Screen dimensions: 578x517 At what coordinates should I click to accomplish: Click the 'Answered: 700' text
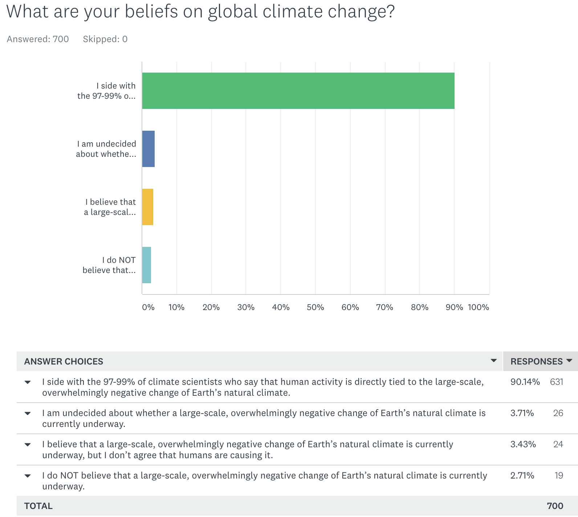coord(38,39)
